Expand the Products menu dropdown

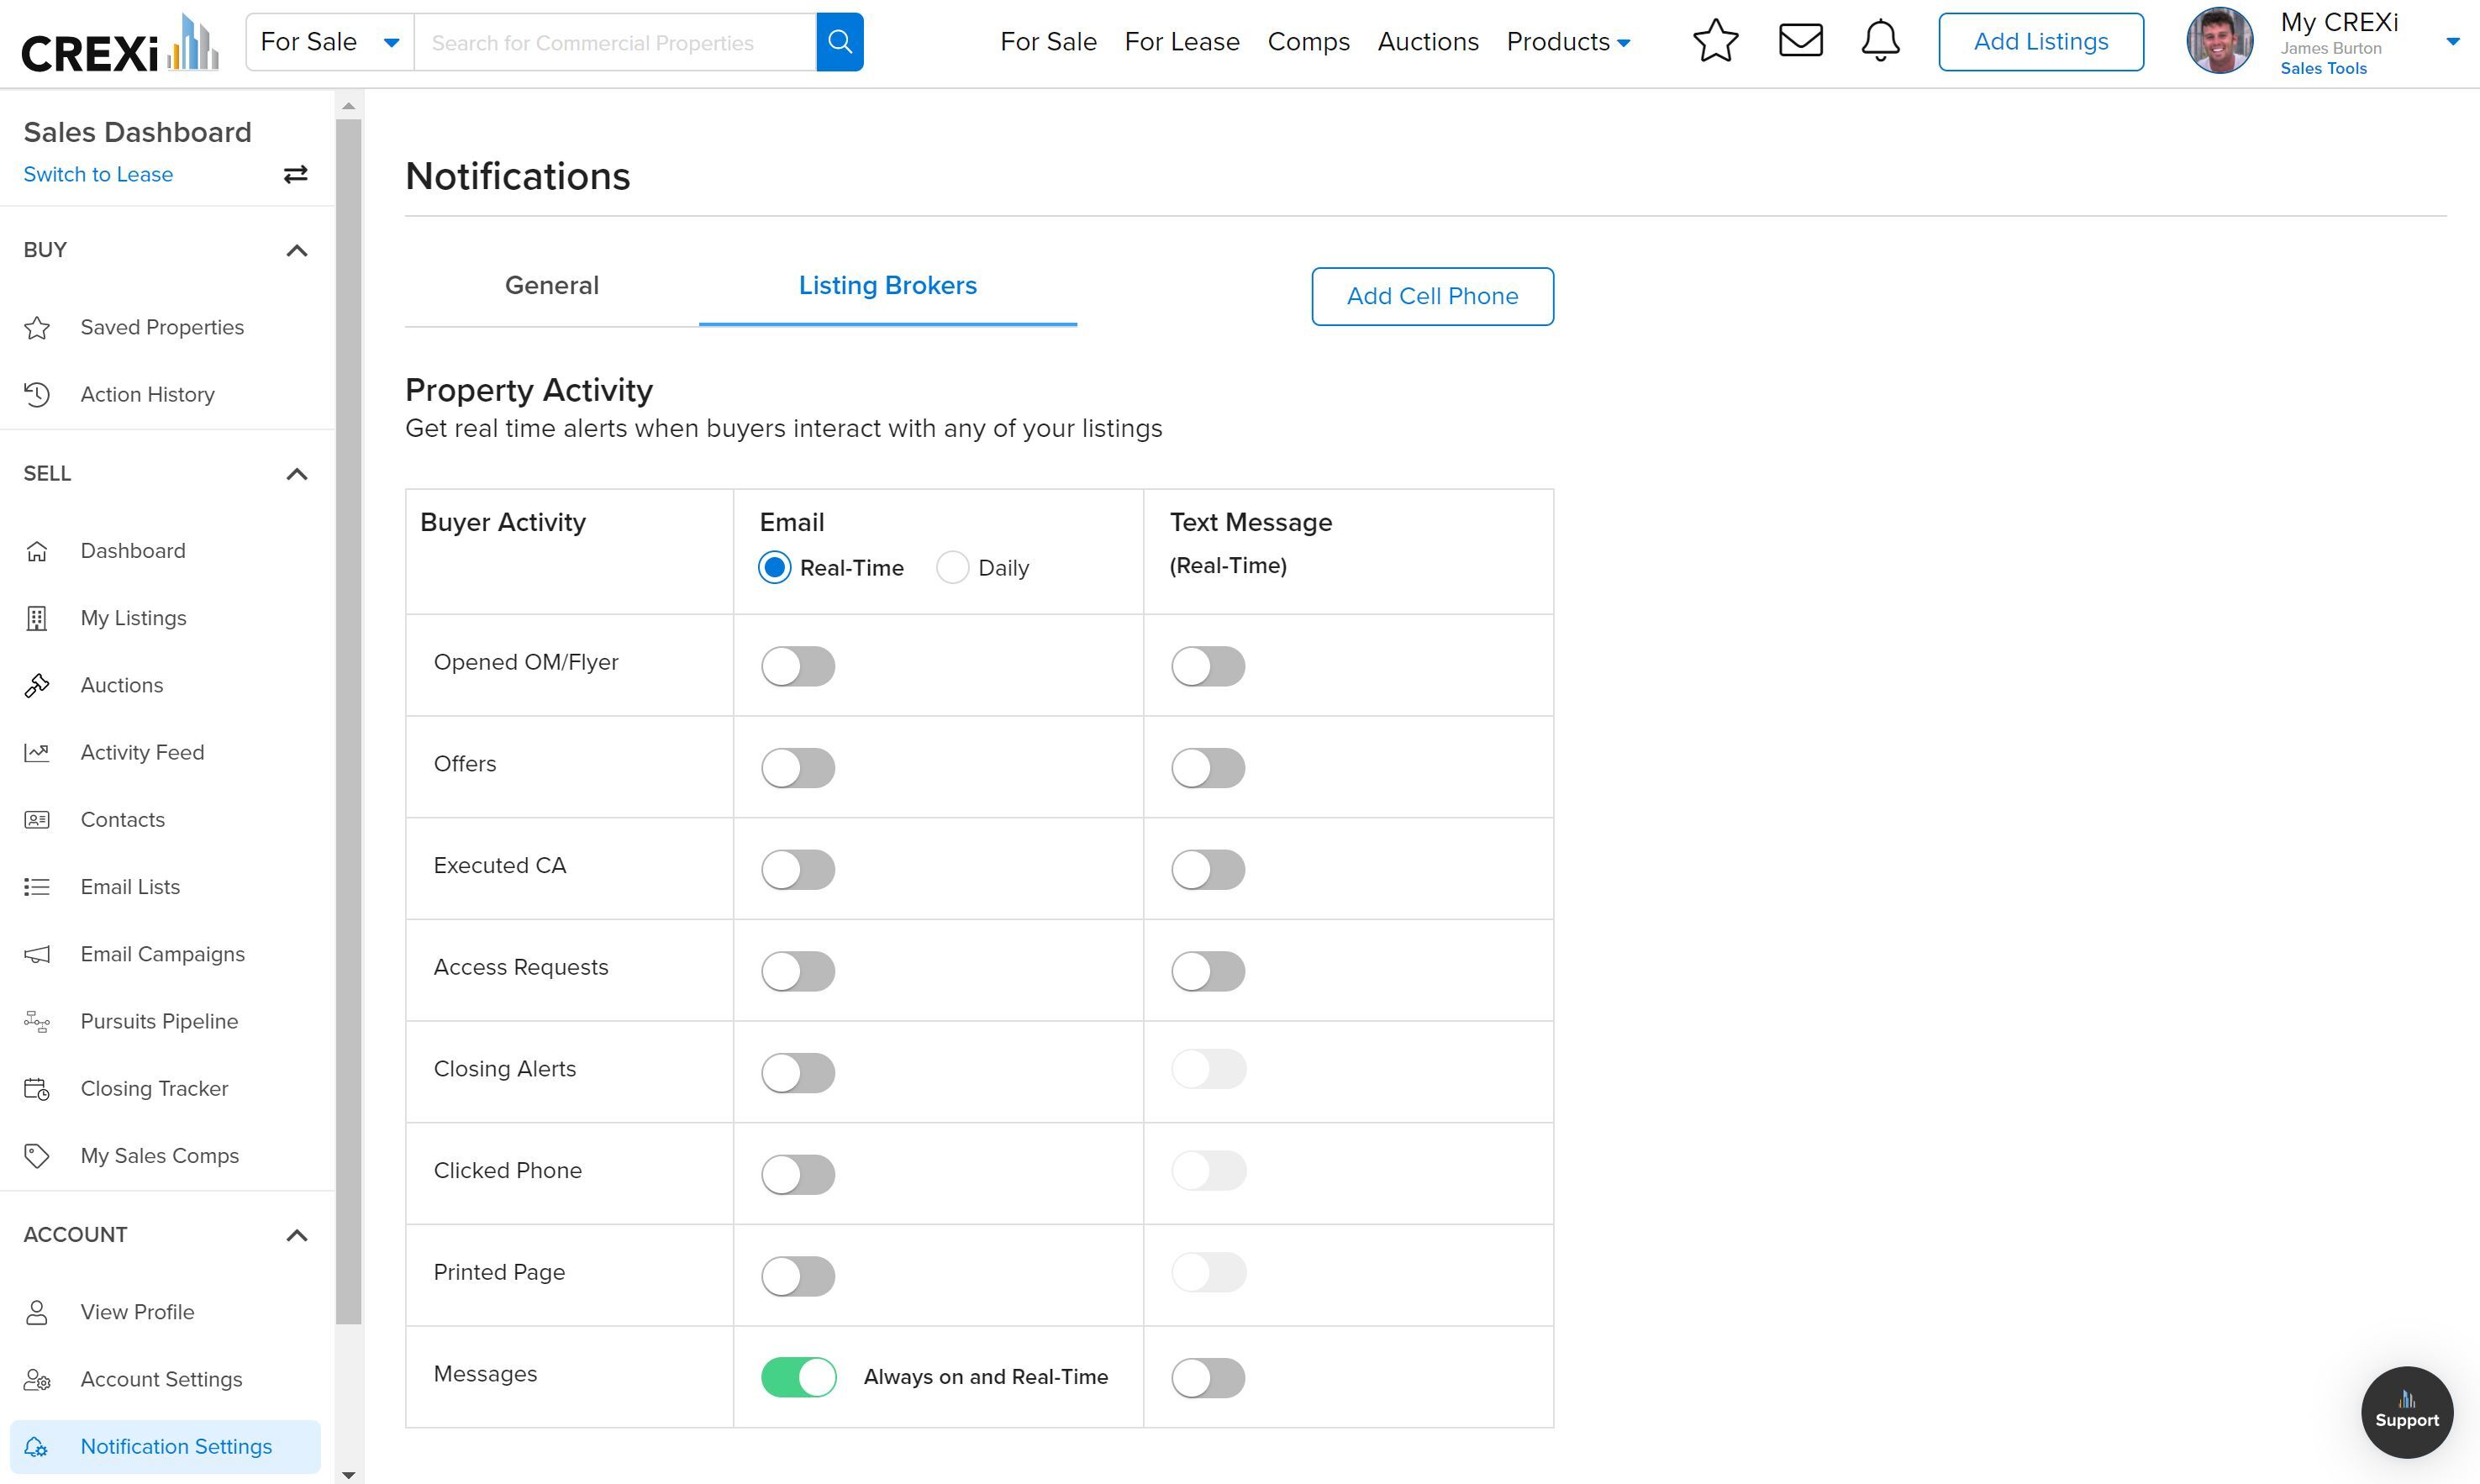point(1568,42)
